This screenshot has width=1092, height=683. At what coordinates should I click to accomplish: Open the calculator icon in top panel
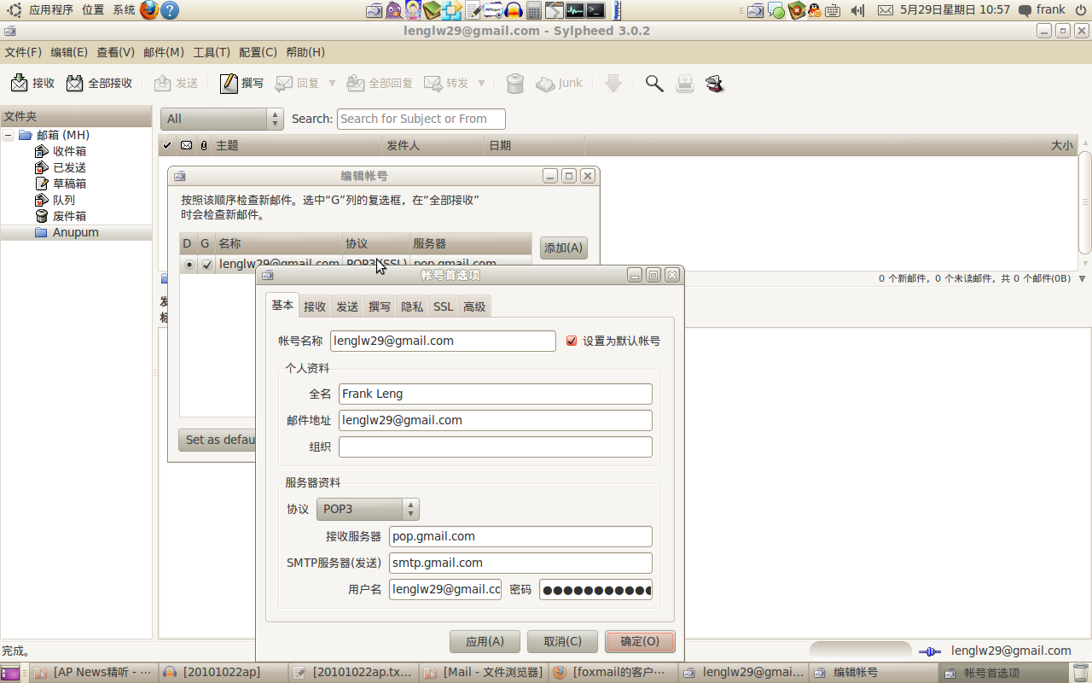534,10
